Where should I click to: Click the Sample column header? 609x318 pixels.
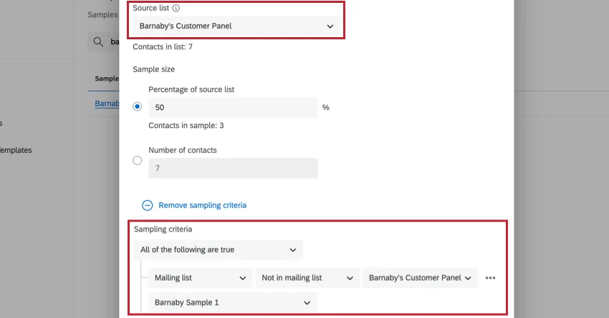coord(106,78)
